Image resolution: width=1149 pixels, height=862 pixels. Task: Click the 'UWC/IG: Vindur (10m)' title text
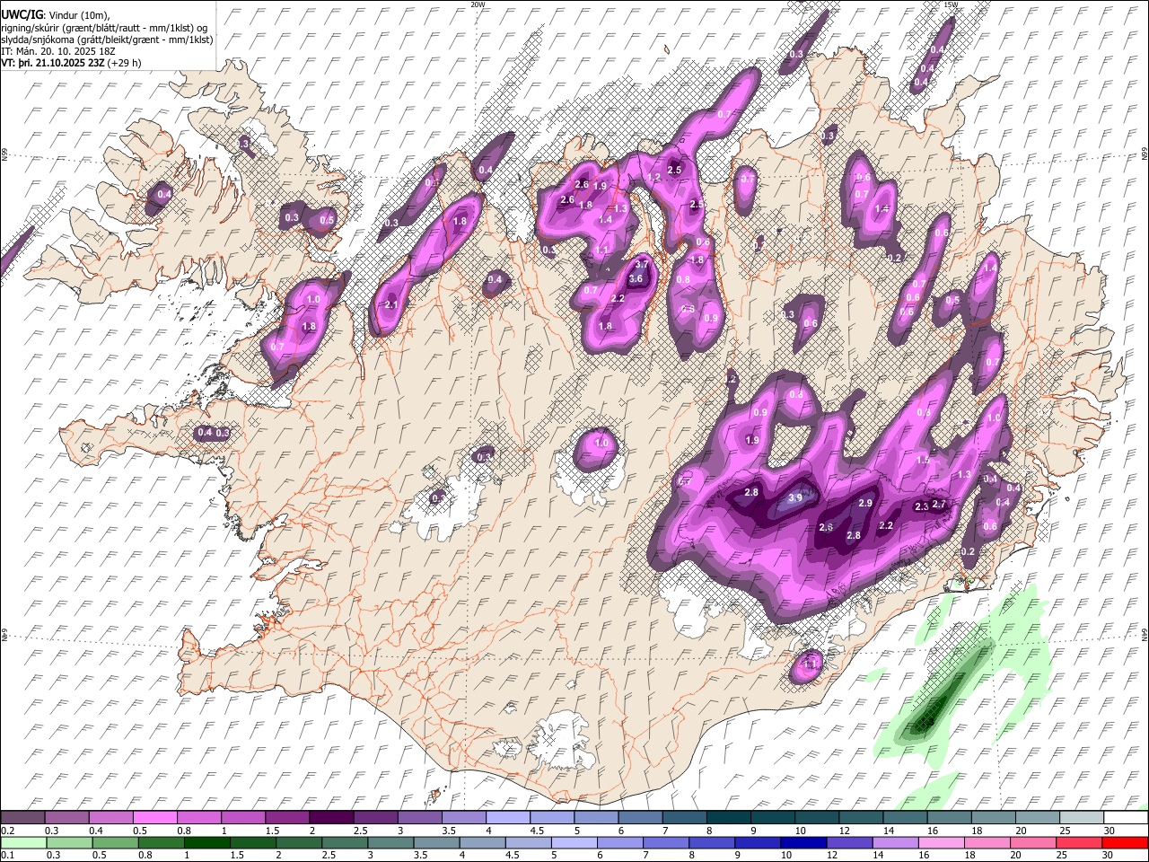[56, 14]
